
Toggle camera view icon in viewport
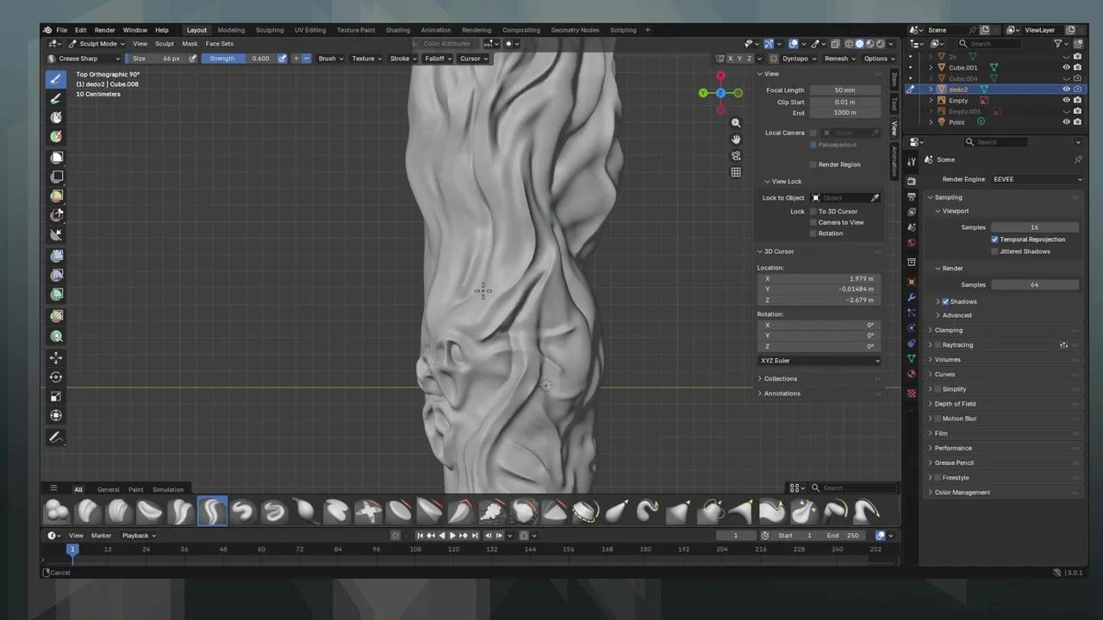coord(736,156)
